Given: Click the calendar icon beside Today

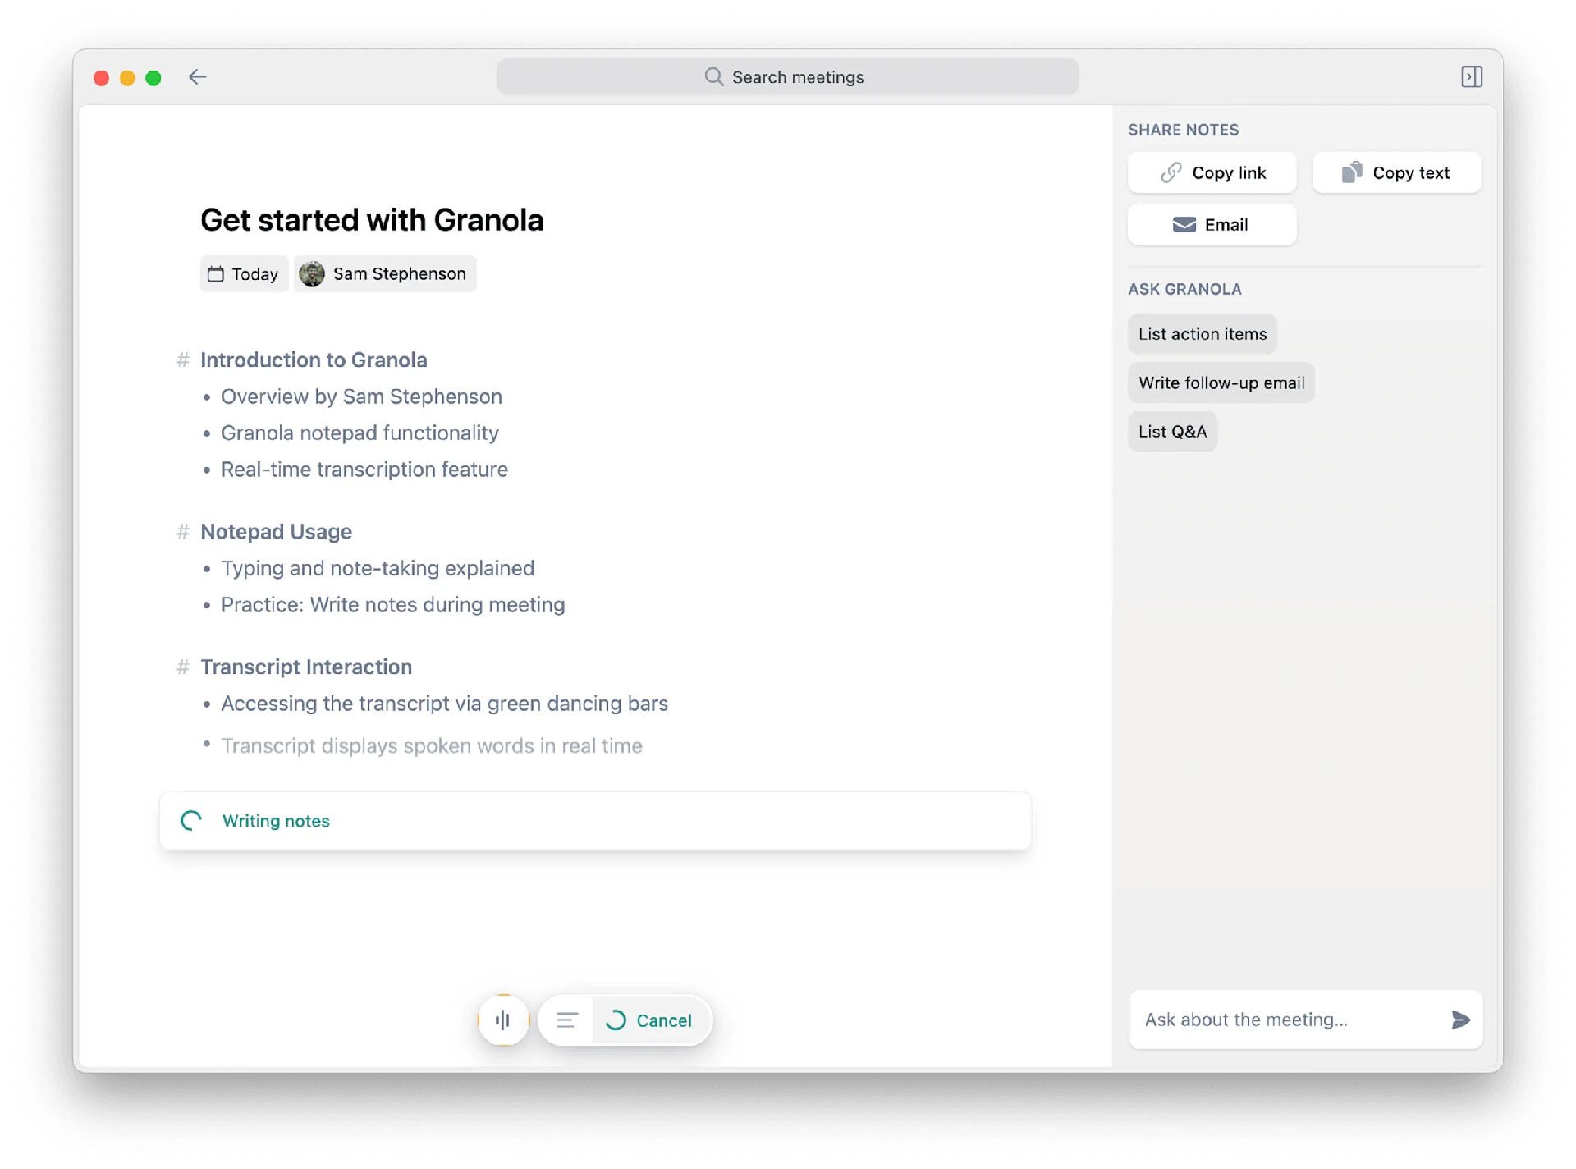Looking at the screenshot, I should (216, 274).
